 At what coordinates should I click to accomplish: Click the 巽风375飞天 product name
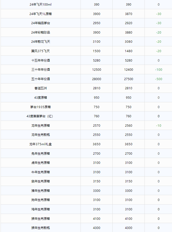click(x=41, y=51)
